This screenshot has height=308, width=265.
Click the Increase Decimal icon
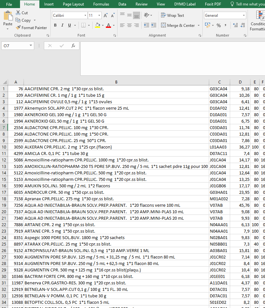point(235,25)
